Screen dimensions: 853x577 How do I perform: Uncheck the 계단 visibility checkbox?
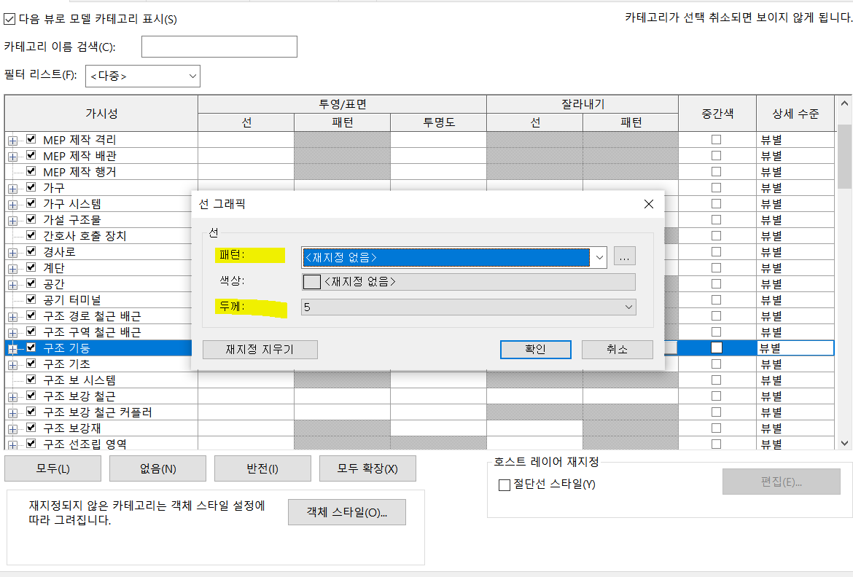click(x=31, y=267)
